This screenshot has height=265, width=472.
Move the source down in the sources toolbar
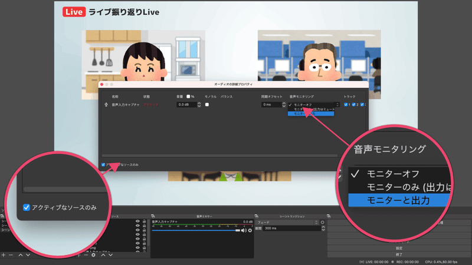pos(110,255)
